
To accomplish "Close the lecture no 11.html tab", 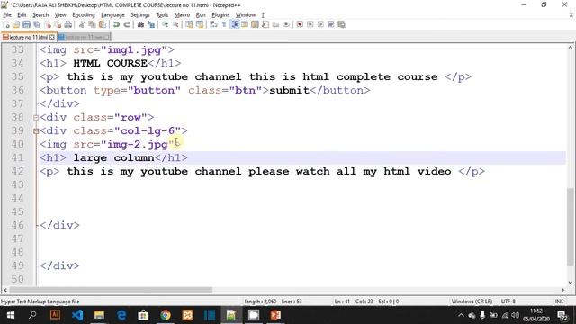I will (x=52, y=37).
